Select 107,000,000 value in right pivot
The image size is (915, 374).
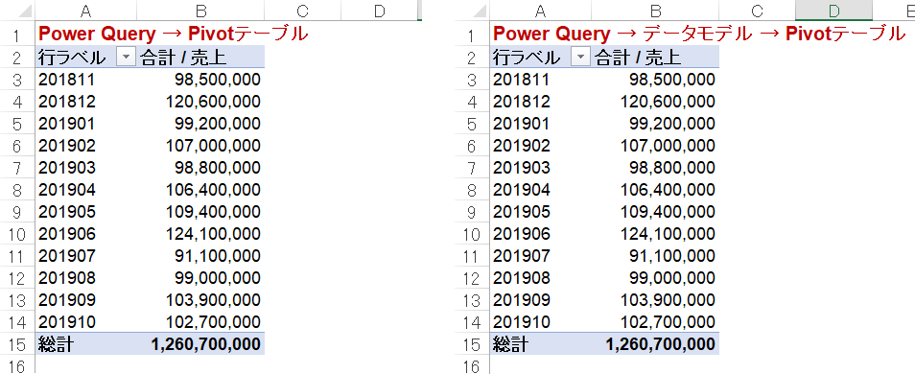[x=667, y=146]
